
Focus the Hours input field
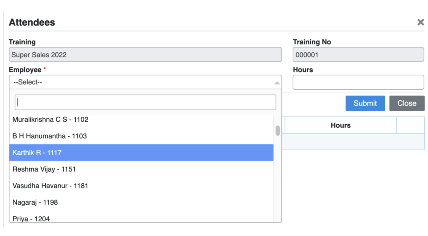click(x=358, y=82)
